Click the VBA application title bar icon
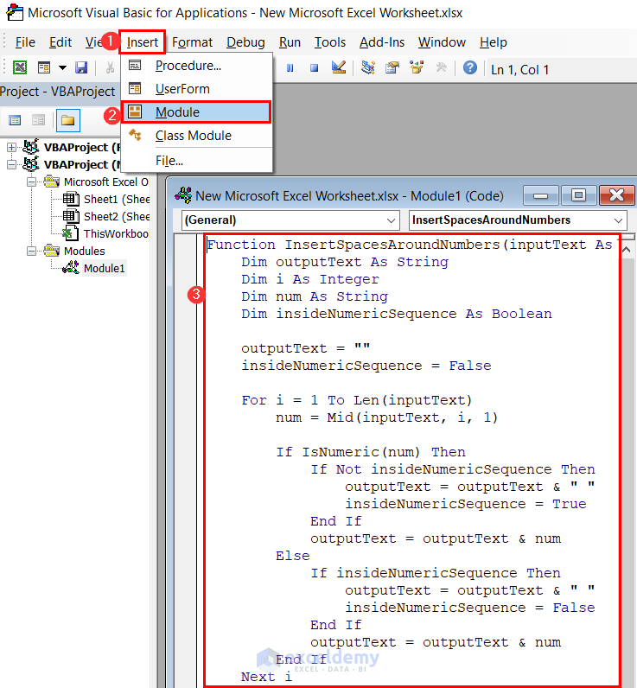Screen dimensions: 637x688 coord(15,12)
